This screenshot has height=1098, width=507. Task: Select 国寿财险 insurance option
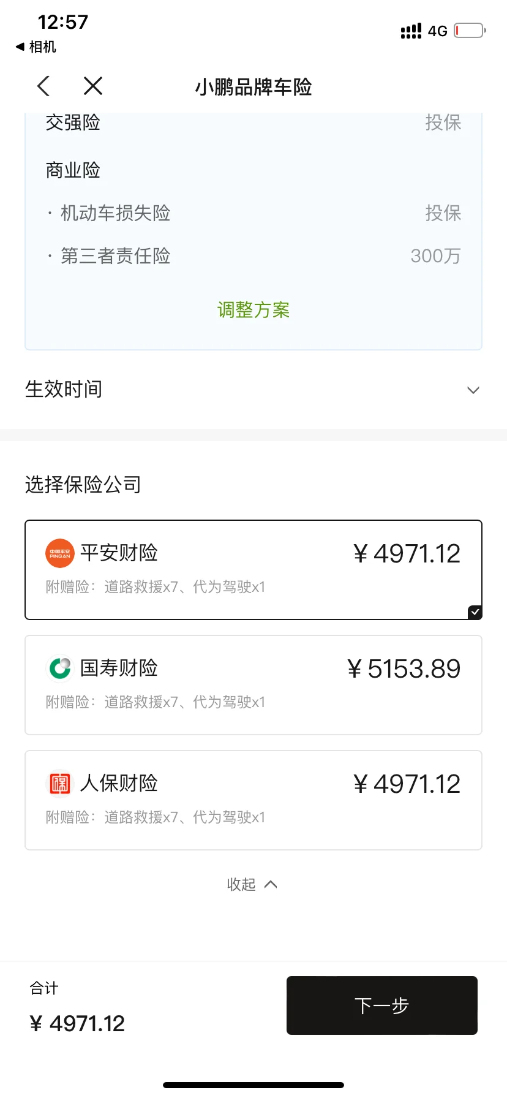click(254, 685)
